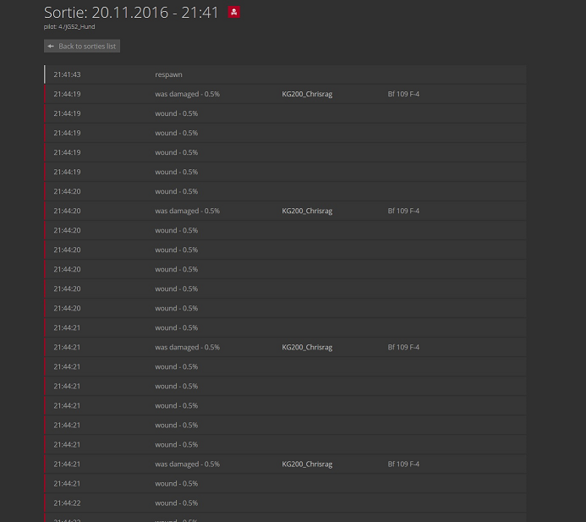Click the 21:41:43 timestamp
This screenshot has width=586, height=522.
click(x=67, y=74)
